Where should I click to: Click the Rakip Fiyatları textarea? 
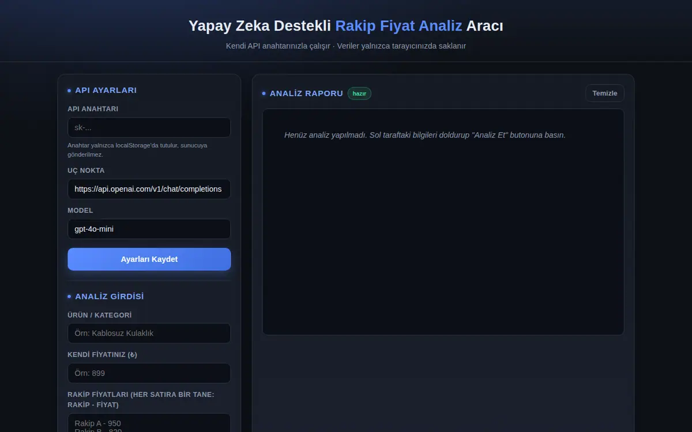[149, 423]
